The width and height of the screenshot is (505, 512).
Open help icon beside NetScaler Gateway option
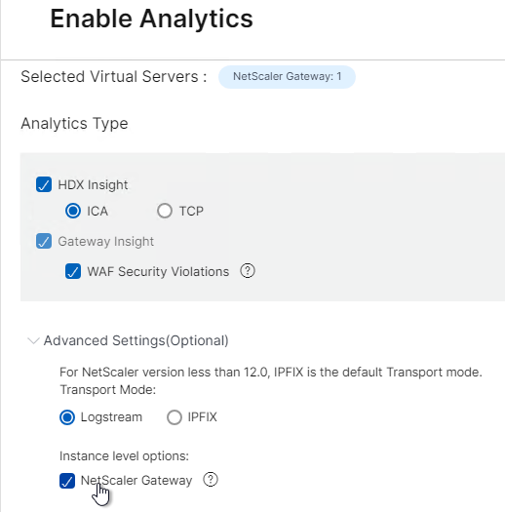tap(211, 480)
